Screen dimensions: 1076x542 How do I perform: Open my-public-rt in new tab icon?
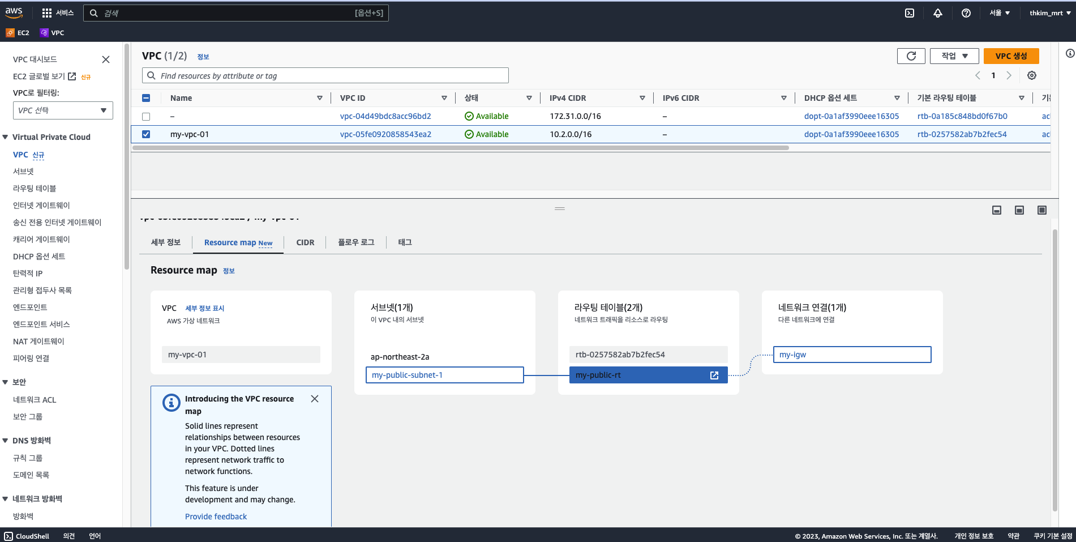pos(714,375)
